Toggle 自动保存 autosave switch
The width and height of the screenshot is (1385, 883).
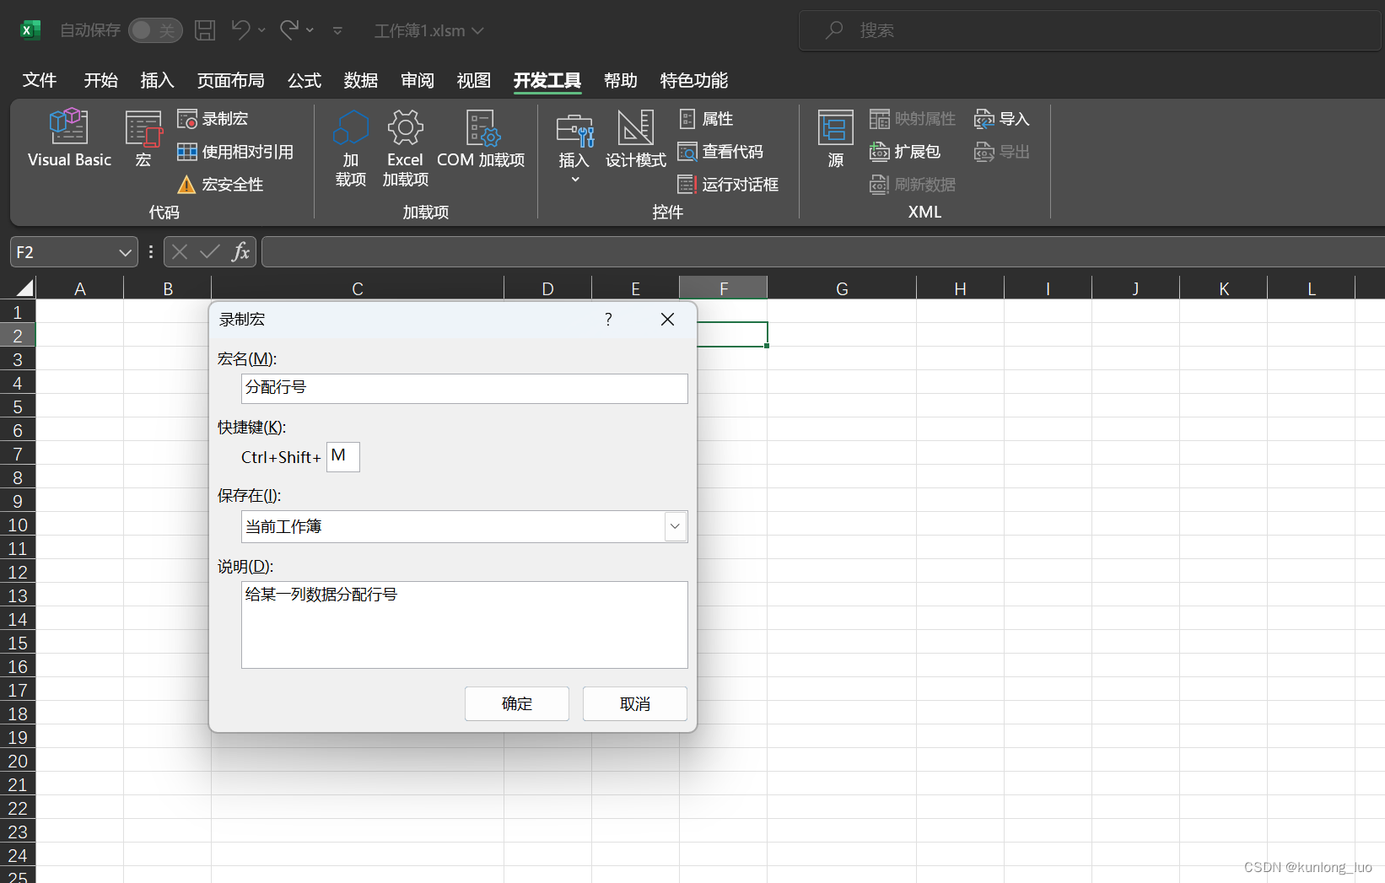(155, 30)
